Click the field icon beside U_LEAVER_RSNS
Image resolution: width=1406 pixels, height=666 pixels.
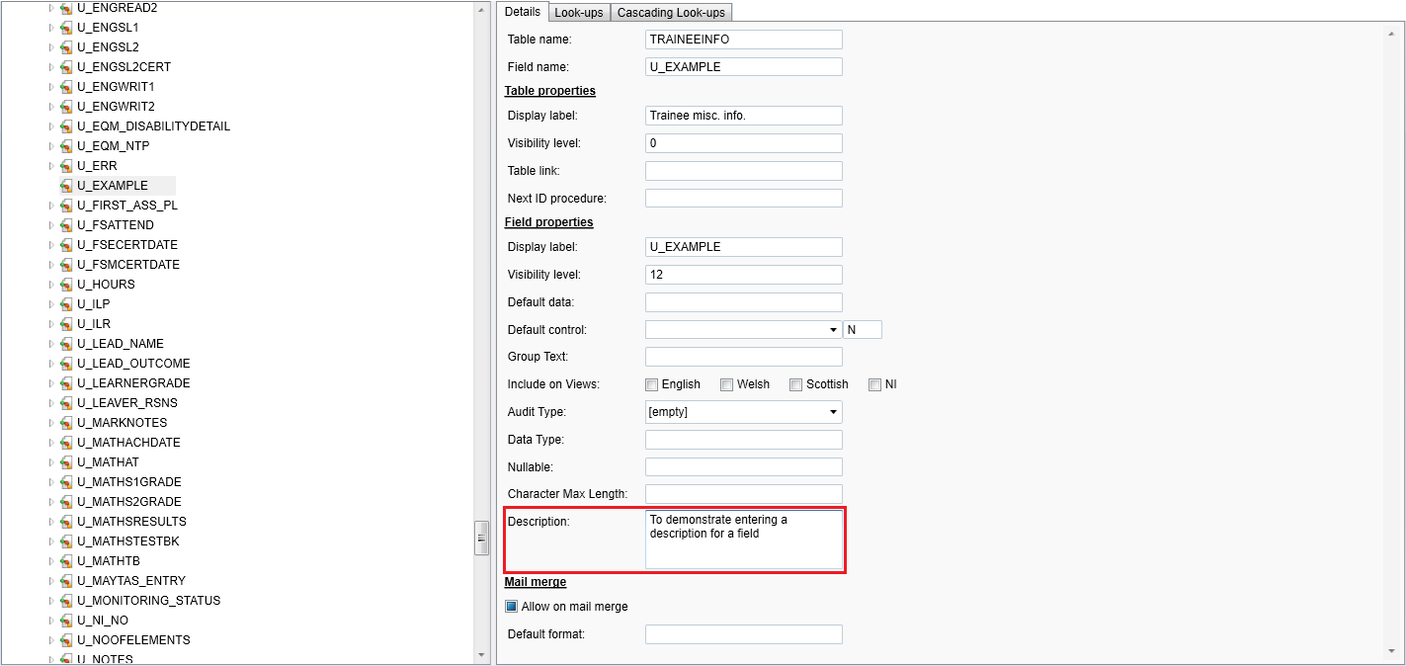point(66,403)
